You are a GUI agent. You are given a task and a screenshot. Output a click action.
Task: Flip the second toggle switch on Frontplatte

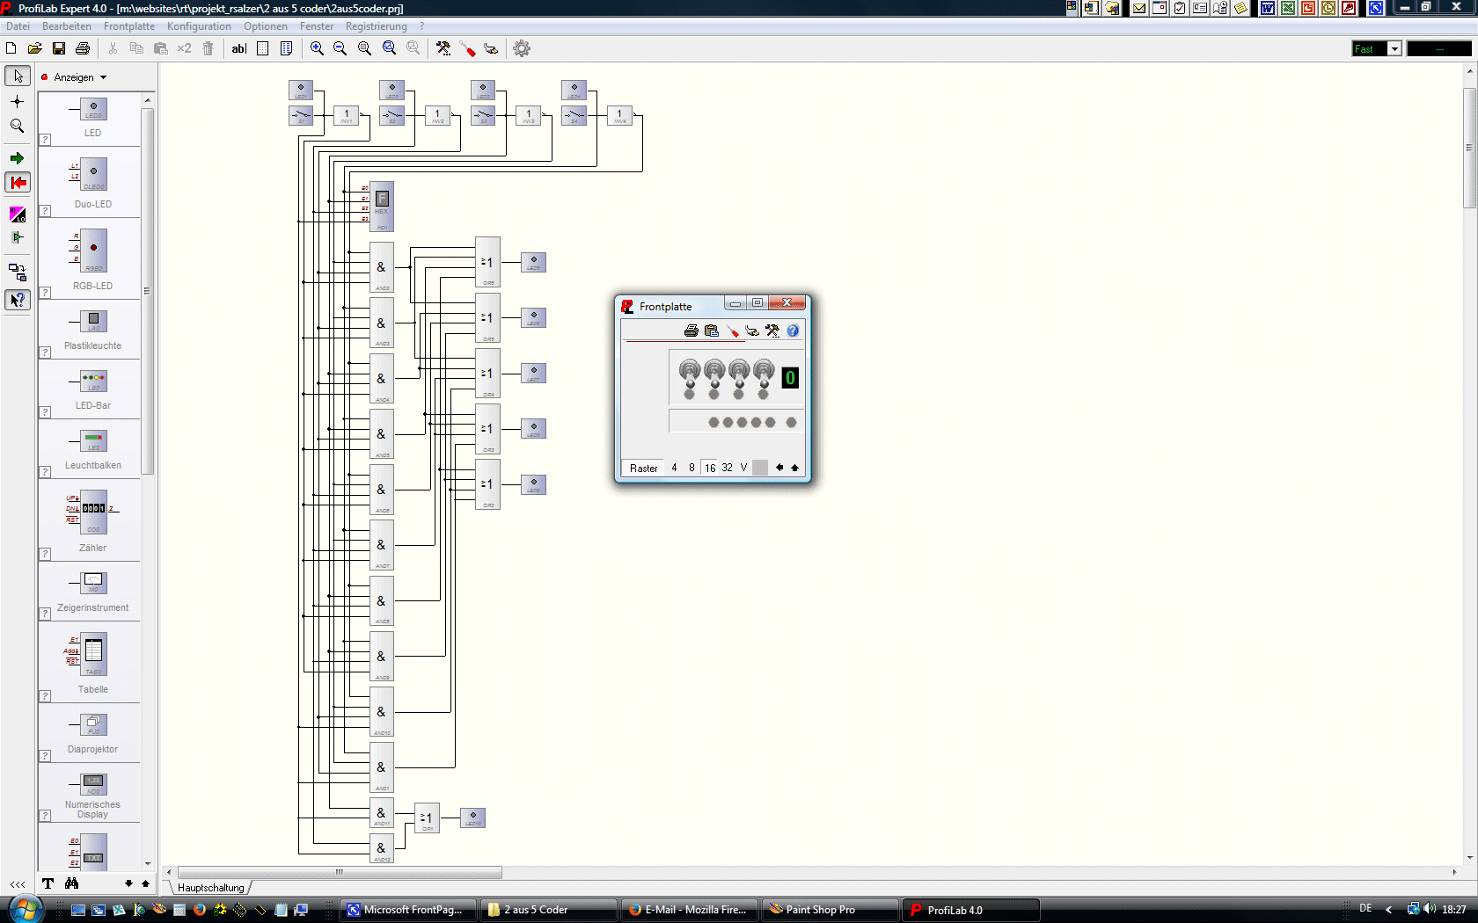[x=714, y=373]
